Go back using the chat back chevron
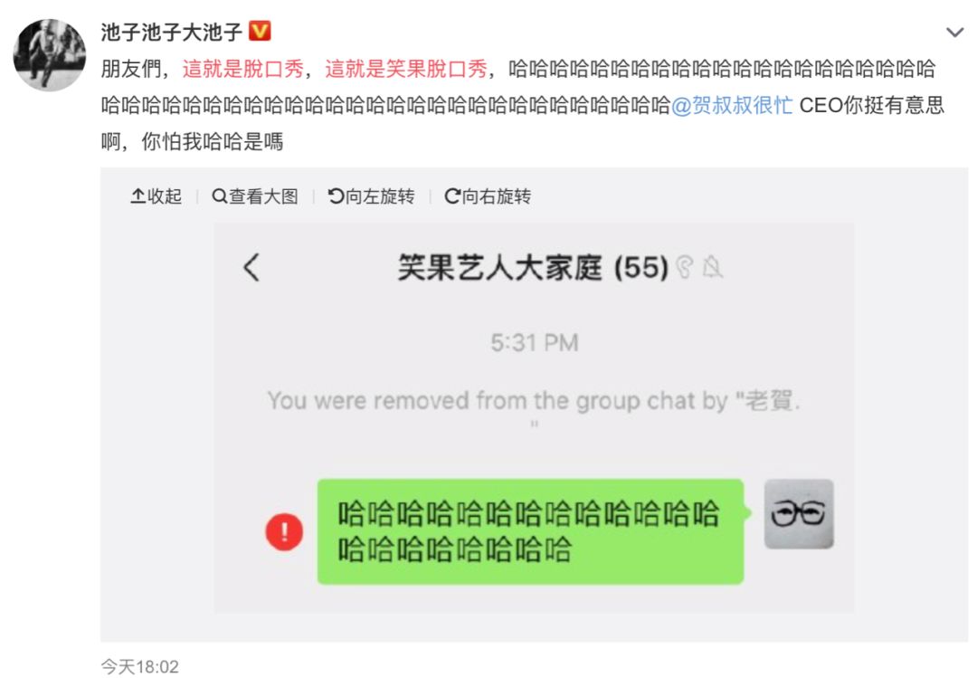This screenshot has width=977, height=678. [251, 268]
